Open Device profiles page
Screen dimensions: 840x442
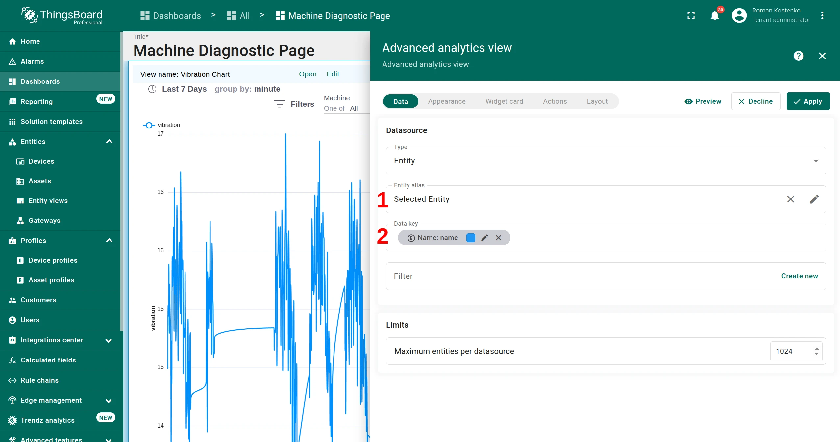[x=60, y=260]
